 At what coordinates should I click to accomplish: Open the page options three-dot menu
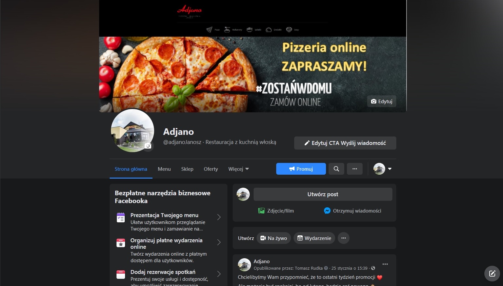pyautogui.click(x=355, y=169)
